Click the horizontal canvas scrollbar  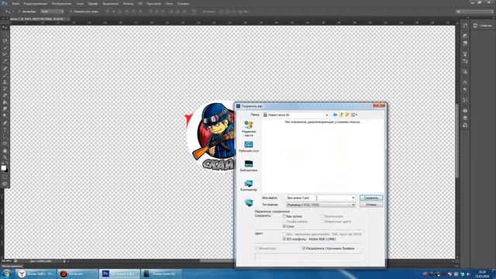coord(217,261)
